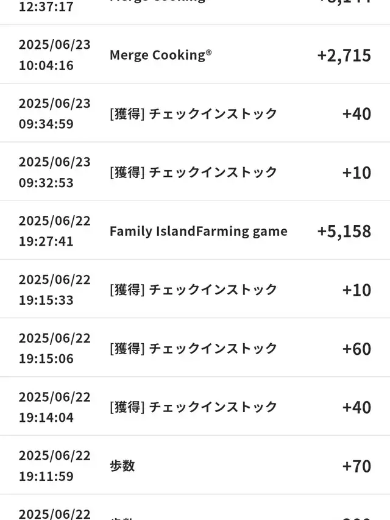The width and height of the screenshot is (390, 520).
Task: Tap the 2025/06/22 19:27:41 timestamp
Action: point(54,230)
